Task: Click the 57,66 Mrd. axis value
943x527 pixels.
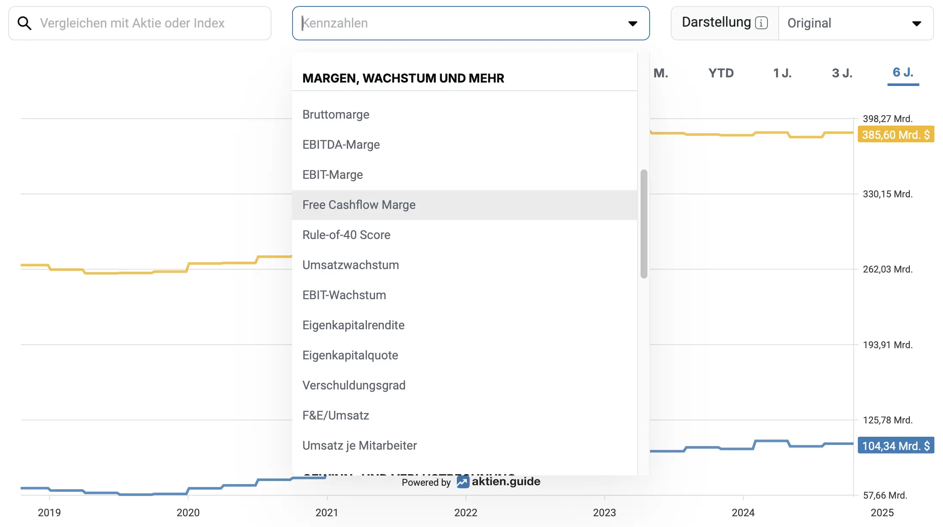Action: coord(885,496)
